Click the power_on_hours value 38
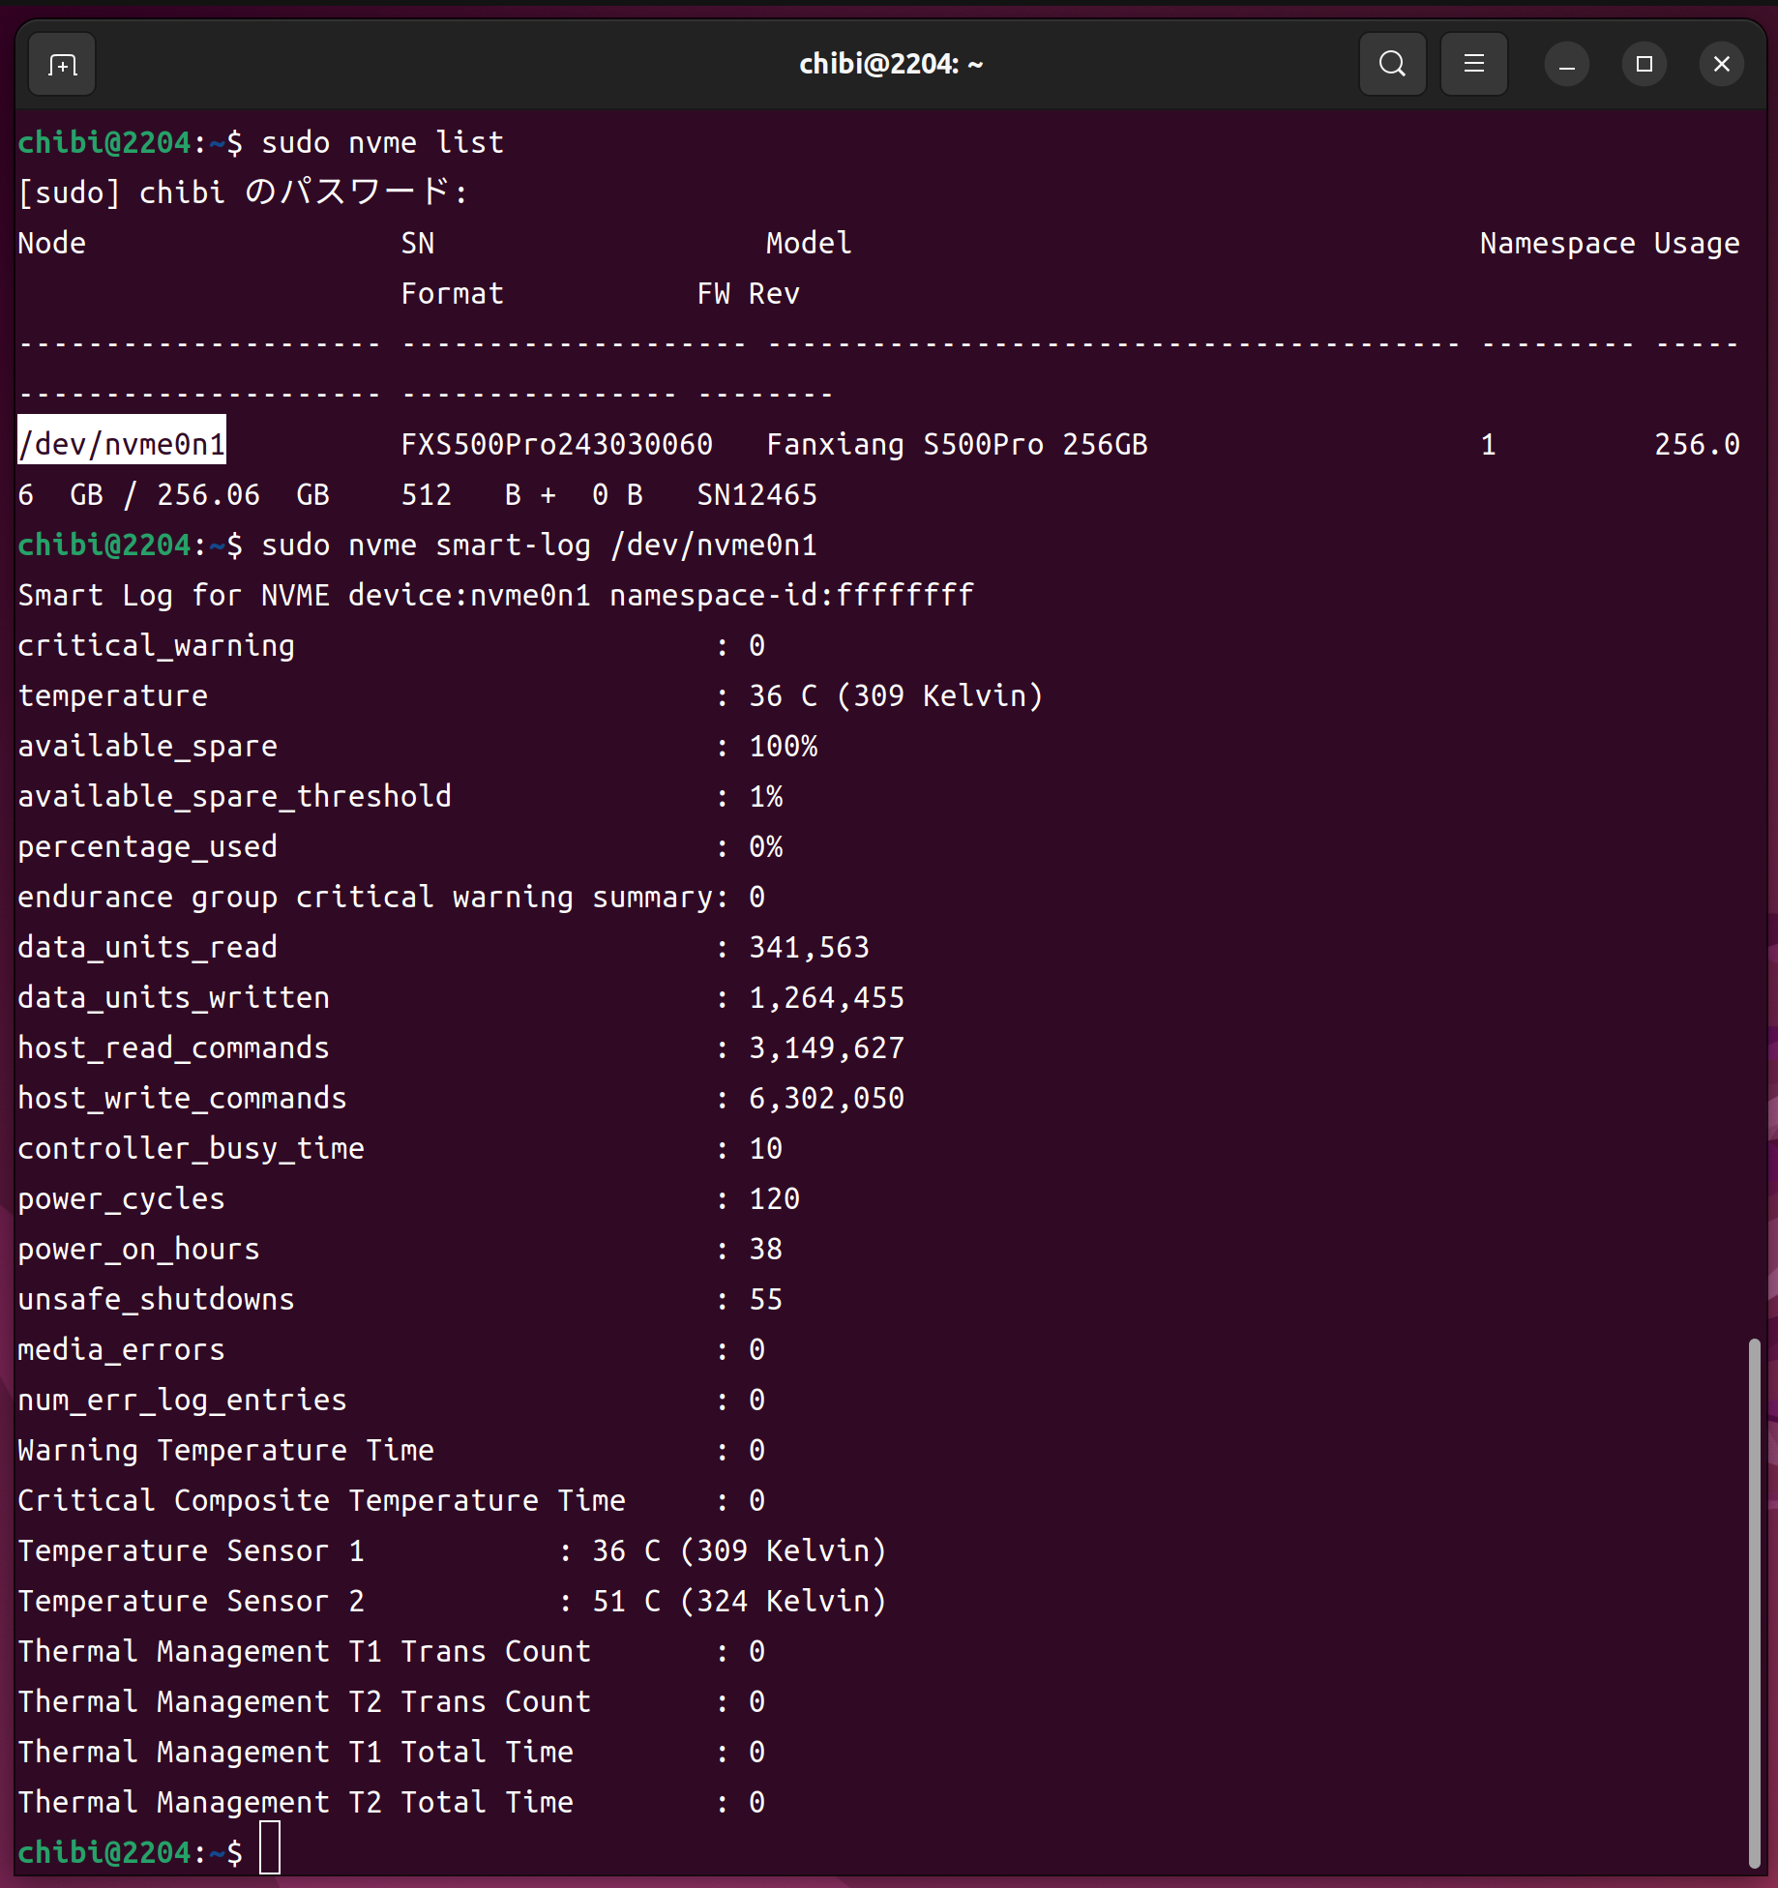Viewport: 1778px width, 1888px height. coord(765,1249)
